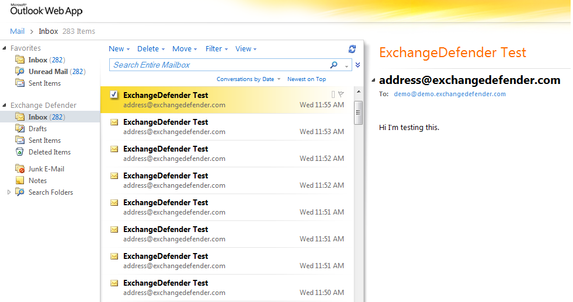Select Deleted Items folder
Image resolution: width=573 pixels, height=302 pixels.
pyautogui.click(x=50, y=152)
